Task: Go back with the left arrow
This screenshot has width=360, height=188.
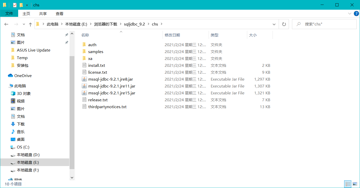Action: click(x=6, y=24)
